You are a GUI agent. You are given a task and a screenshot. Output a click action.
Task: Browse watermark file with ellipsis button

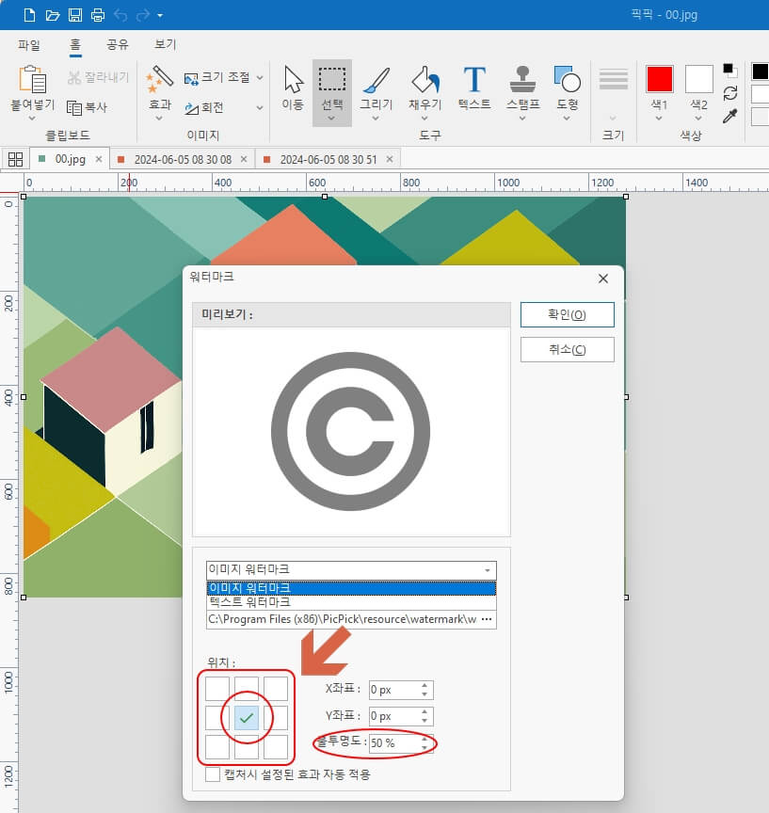pyautogui.click(x=487, y=619)
